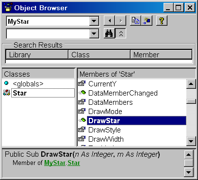
Task: Click the DataMemberChanged method icon
Action: [x=82, y=93]
